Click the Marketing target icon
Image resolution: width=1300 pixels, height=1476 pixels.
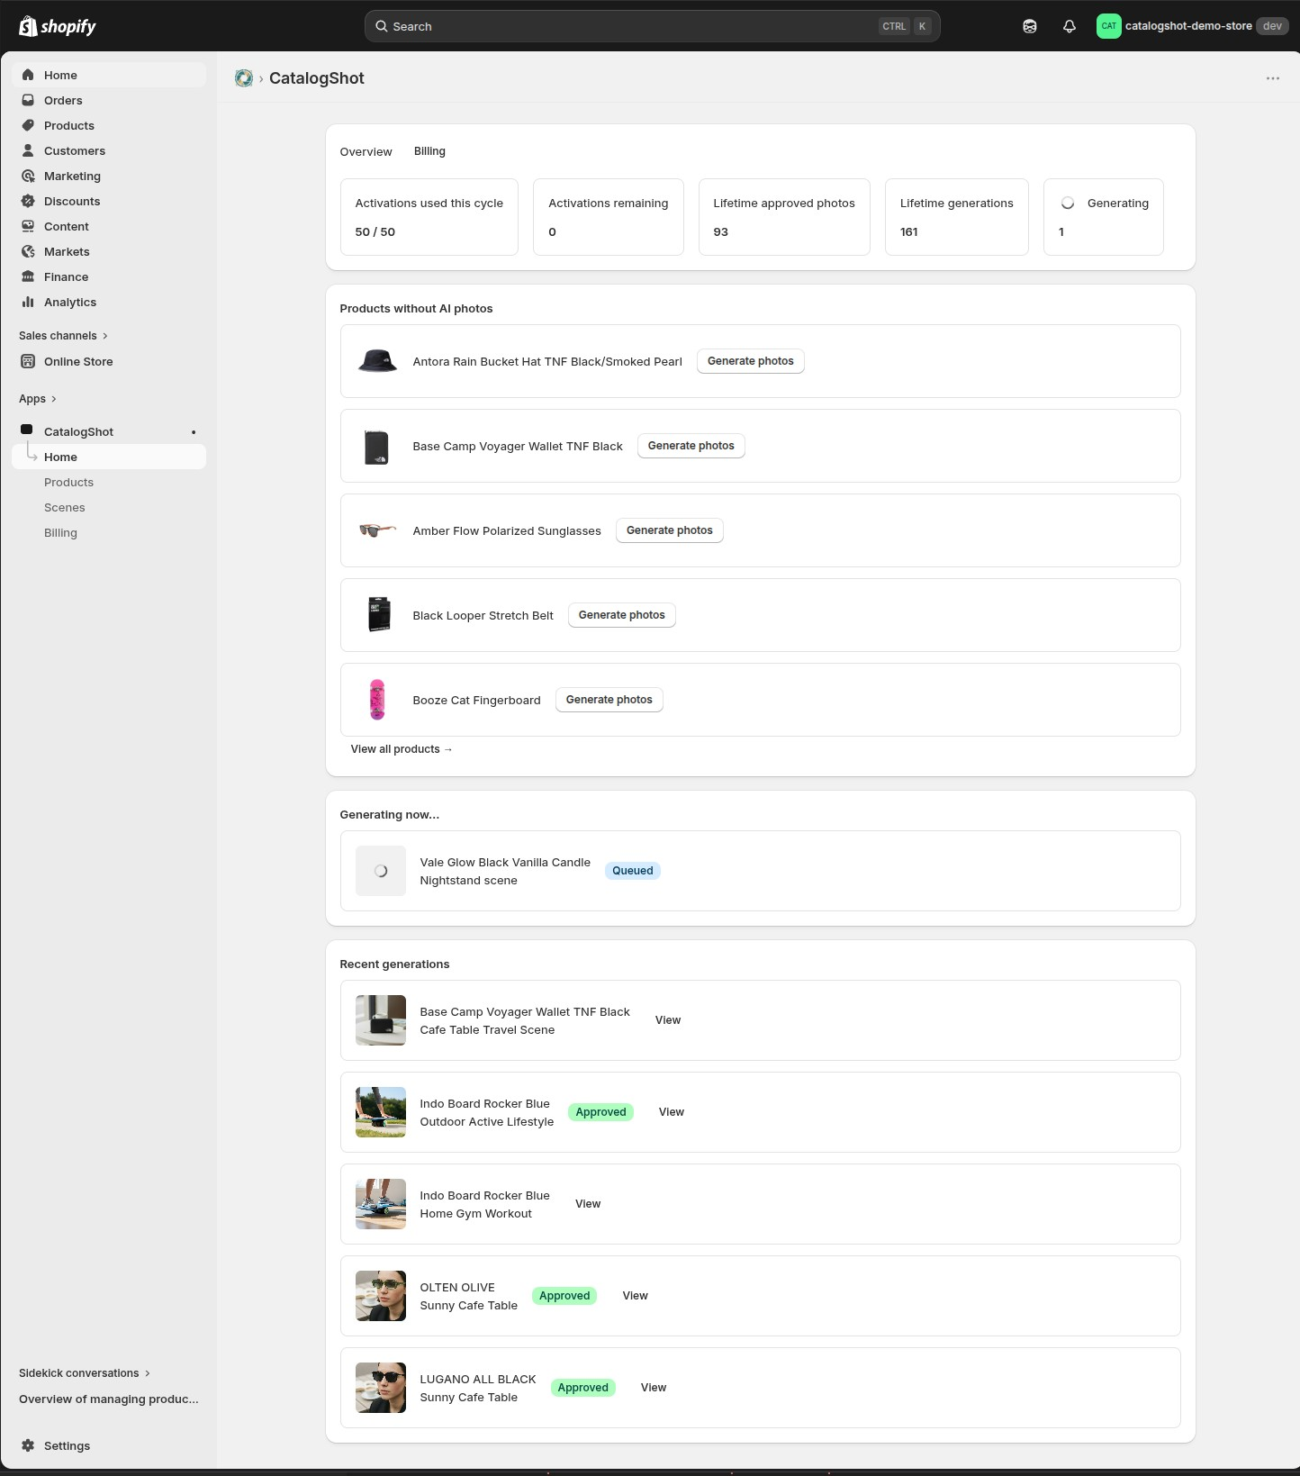pos(28,176)
